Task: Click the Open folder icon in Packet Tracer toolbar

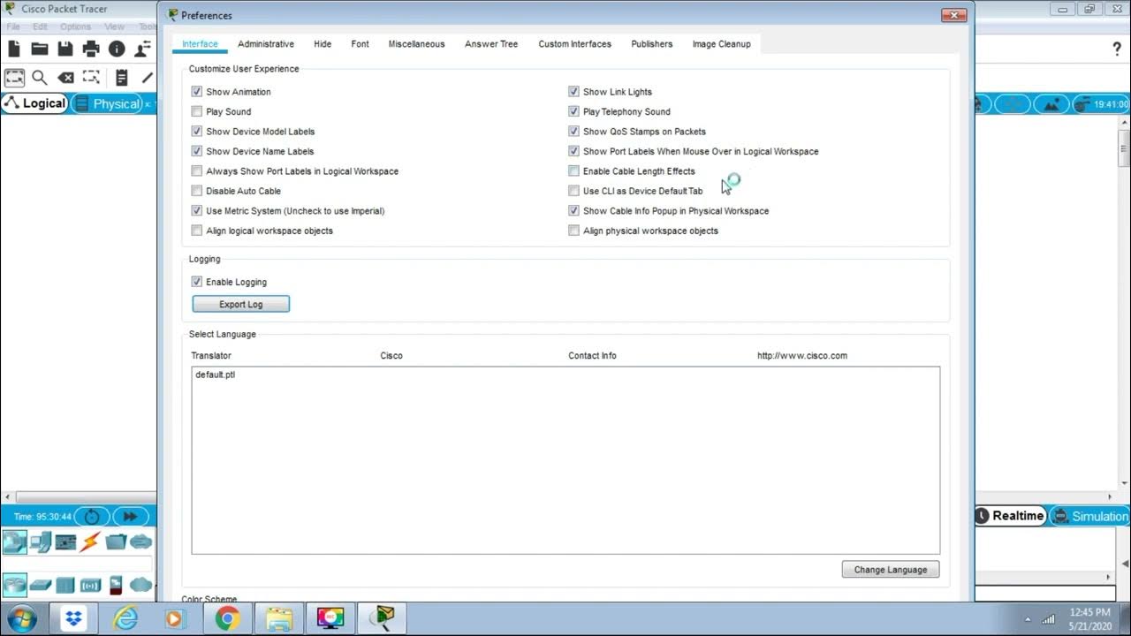Action: (40, 49)
